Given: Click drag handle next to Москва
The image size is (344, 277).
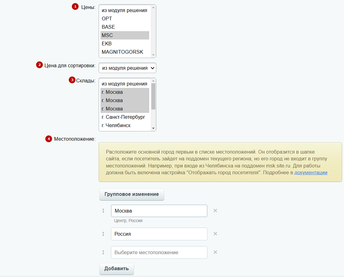Looking at the screenshot, I should [x=103, y=211].
